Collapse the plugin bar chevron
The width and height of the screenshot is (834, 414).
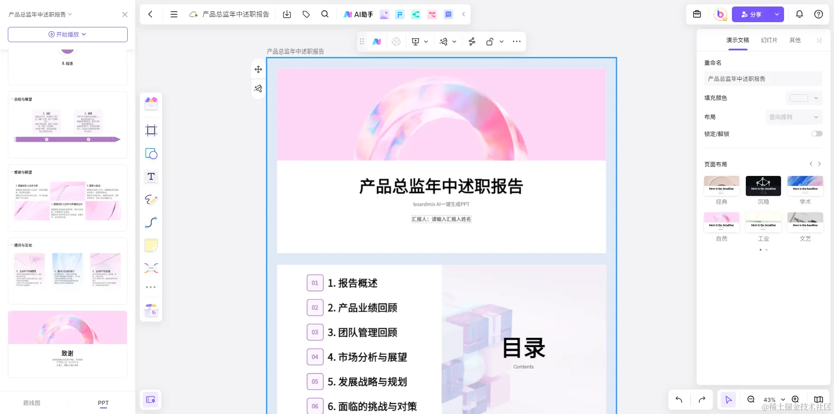[463, 14]
